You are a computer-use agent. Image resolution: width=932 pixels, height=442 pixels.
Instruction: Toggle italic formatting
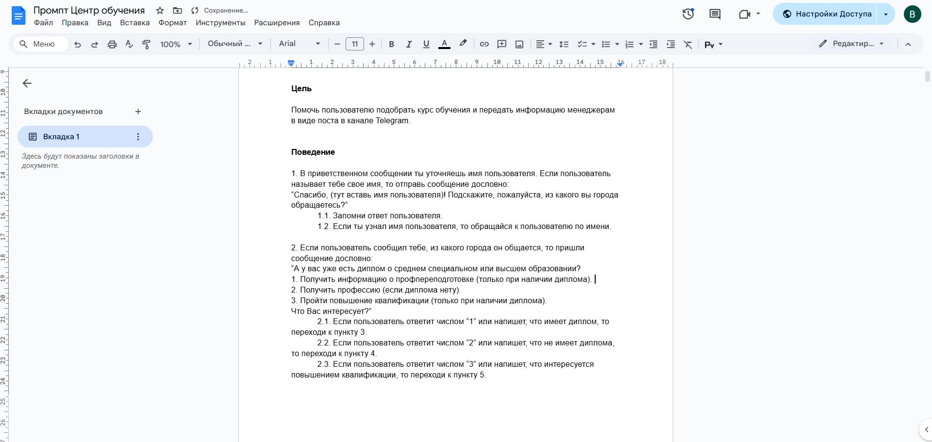click(409, 44)
